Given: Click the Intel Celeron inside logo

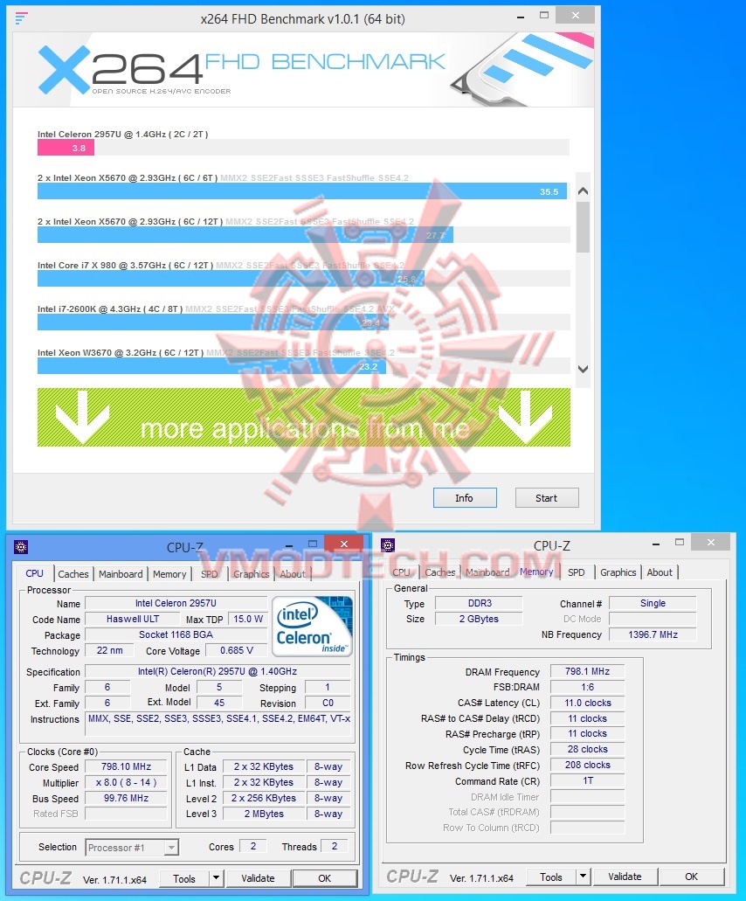Looking at the screenshot, I should [x=312, y=627].
